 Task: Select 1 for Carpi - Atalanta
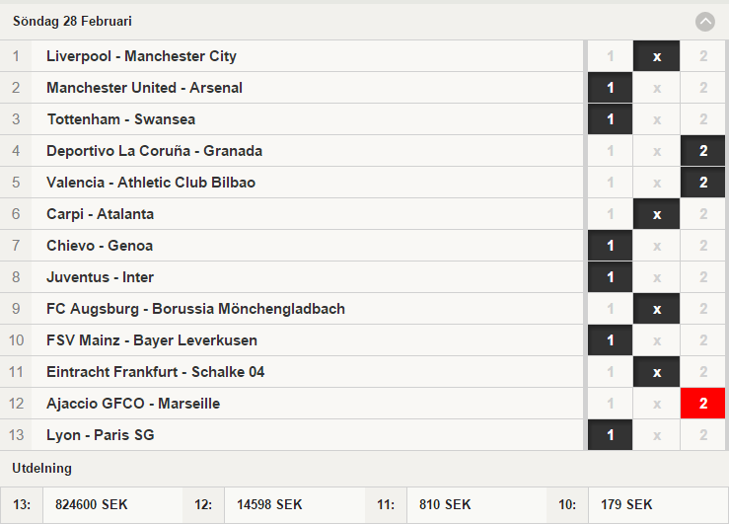[x=610, y=214]
